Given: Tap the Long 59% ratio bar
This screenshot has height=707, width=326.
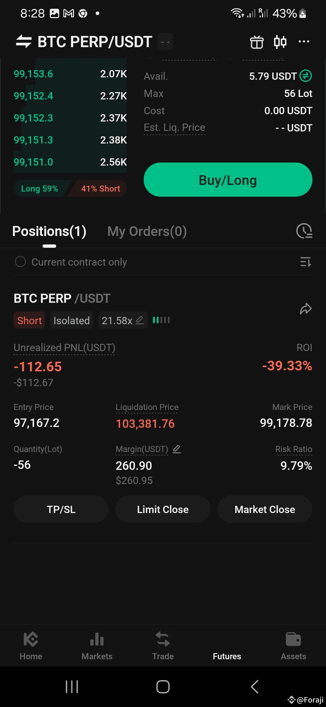Looking at the screenshot, I should pos(40,189).
